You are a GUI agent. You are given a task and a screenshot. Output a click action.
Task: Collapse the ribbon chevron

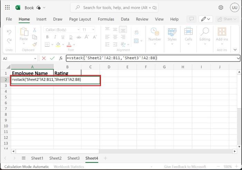(235, 50)
